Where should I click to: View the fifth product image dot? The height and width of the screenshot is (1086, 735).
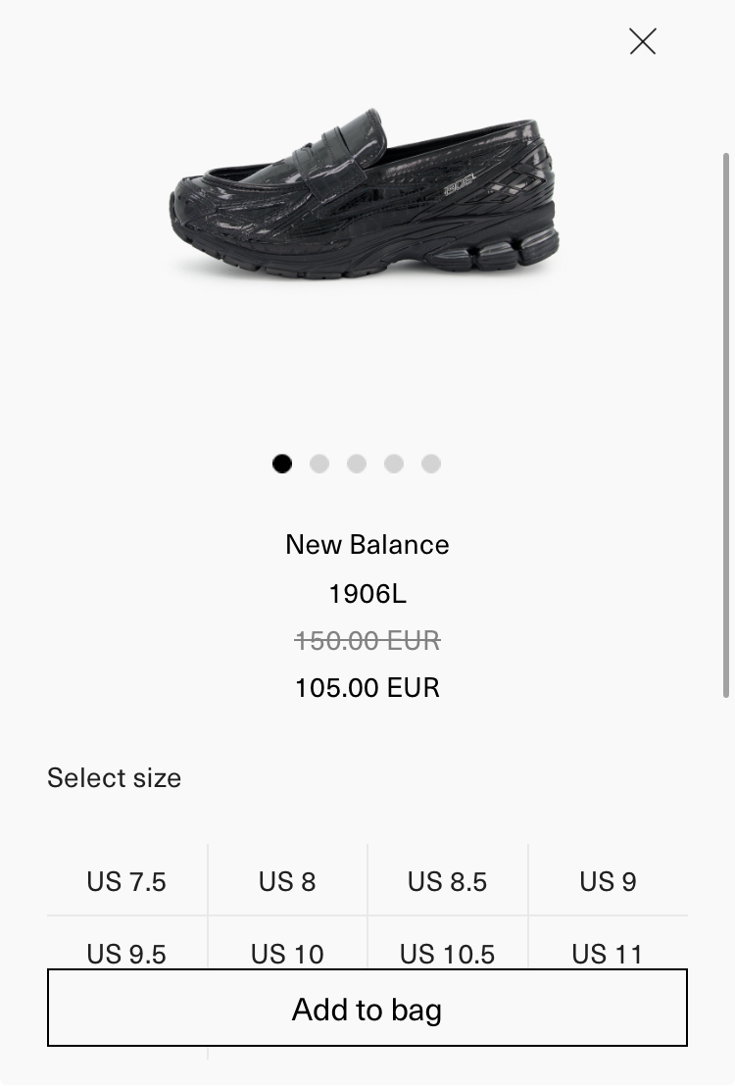(431, 464)
